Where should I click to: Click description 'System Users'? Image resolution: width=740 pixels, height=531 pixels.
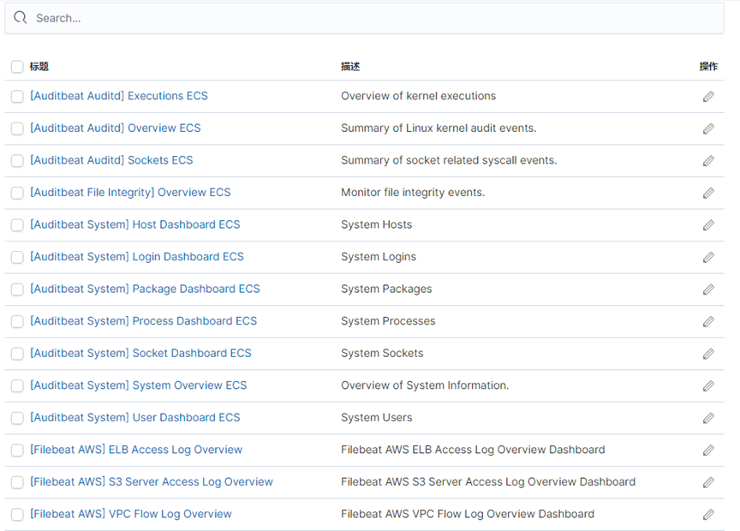(377, 417)
